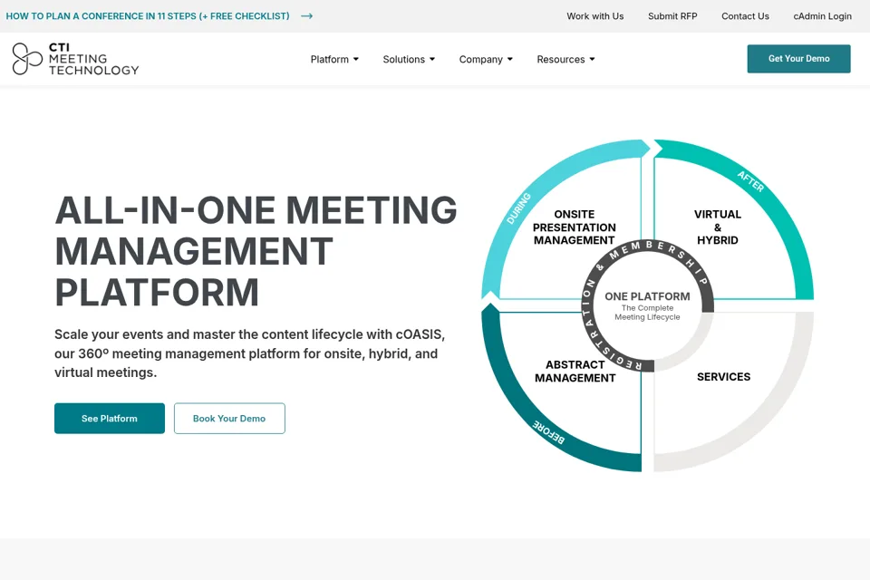Image resolution: width=870 pixels, height=580 pixels.
Task: Click the CTI Meeting Technology logo
Action: click(75, 59)
